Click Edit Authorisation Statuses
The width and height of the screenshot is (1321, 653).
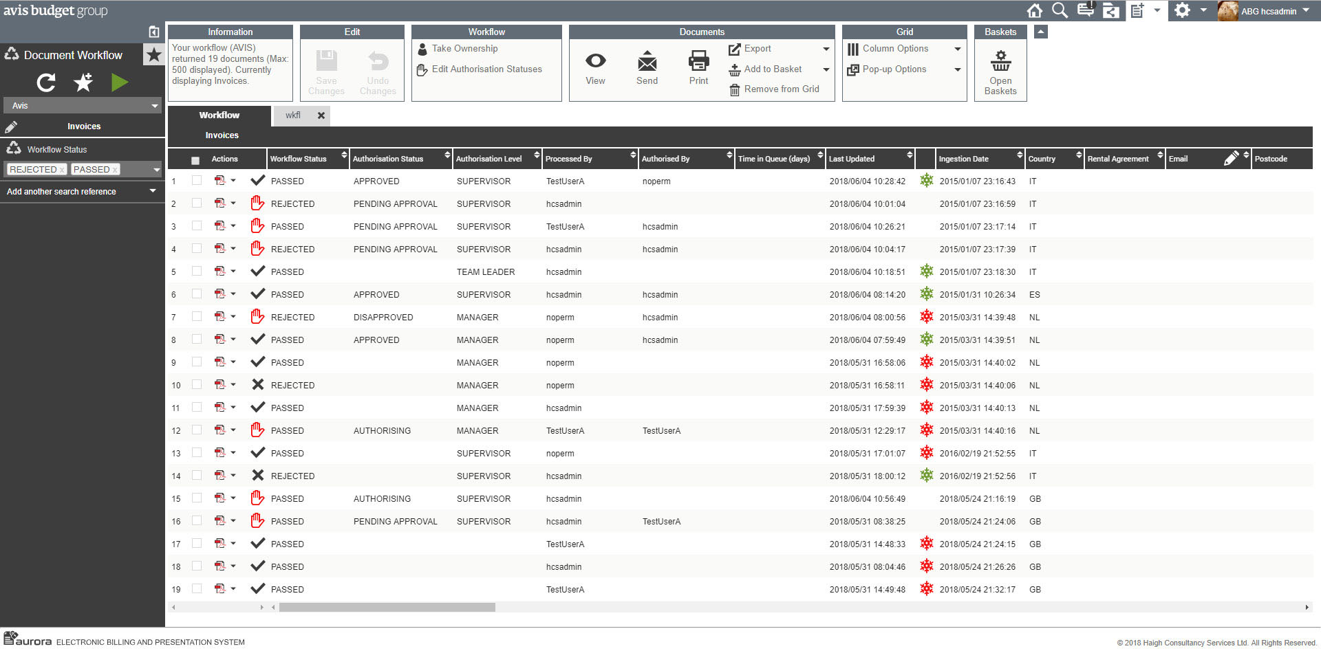tap(487, 69)
